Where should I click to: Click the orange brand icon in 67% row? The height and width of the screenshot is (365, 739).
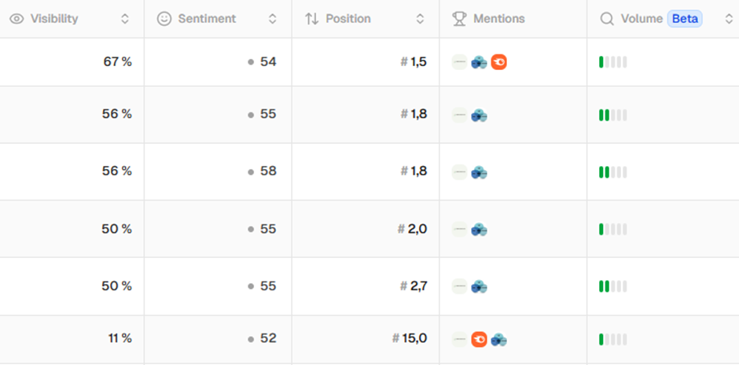coord(498,62)
